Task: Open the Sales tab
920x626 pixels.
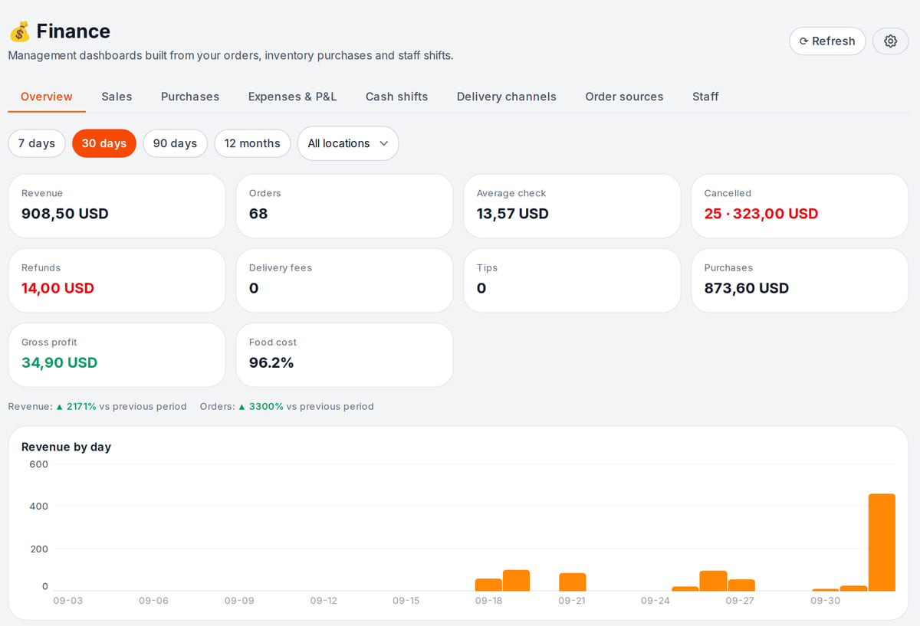Action: click(117, 97)
